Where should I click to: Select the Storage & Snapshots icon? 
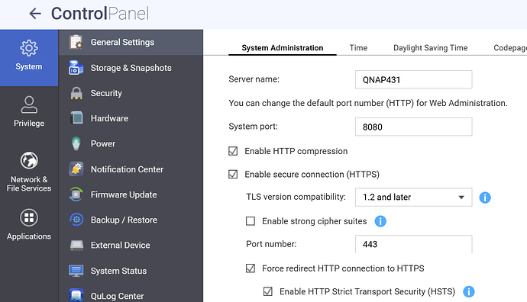pos(76,68)
